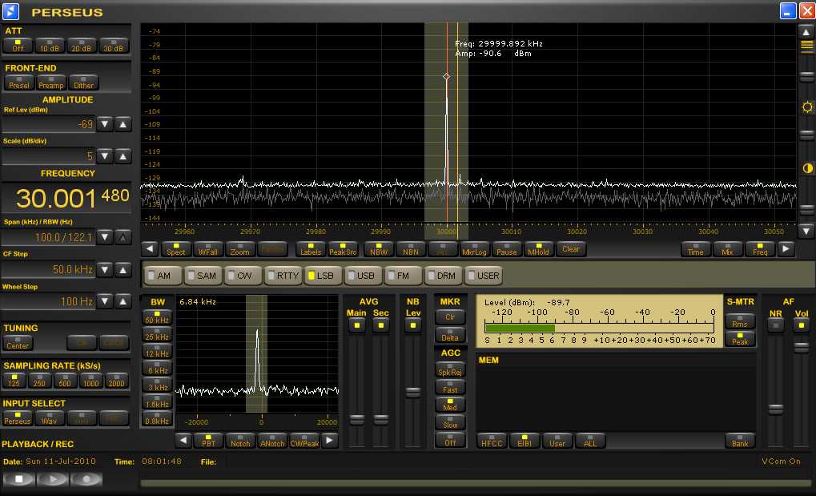The width and height of the screenshot is (816, 496).
Task: Lower the Wheel Step value
Action: click(106, 301)
